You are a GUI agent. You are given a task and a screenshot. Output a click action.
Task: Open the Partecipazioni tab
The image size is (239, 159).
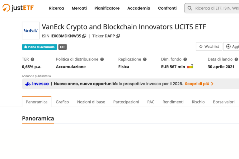pyautogui.click(x=126, y=102)
